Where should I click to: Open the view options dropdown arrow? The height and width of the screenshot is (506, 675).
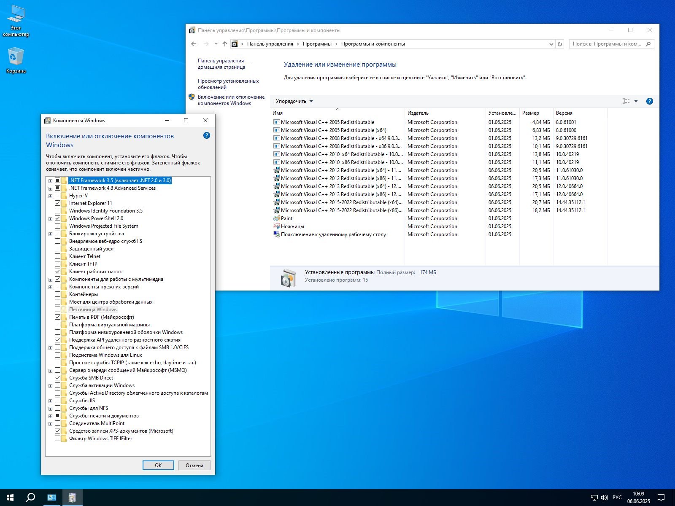tap(636, 101)
